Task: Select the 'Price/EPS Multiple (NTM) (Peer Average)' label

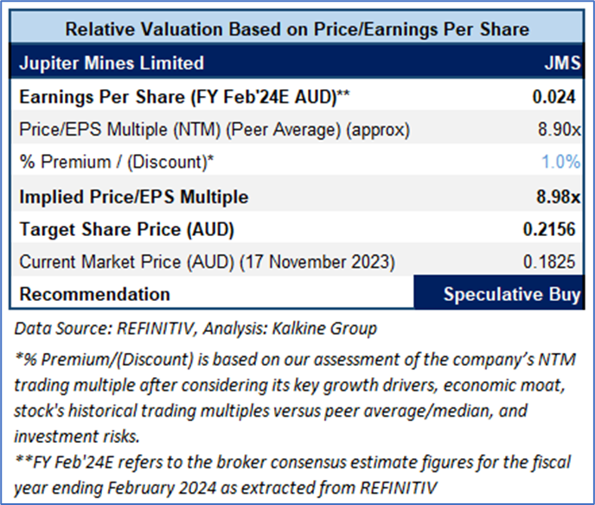Action: point(214,130)
